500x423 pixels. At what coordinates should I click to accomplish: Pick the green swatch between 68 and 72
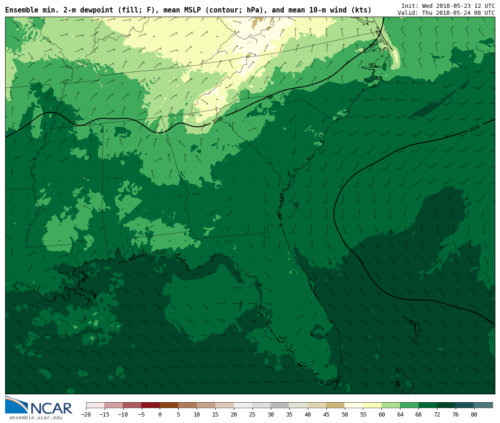click(428, 405)
